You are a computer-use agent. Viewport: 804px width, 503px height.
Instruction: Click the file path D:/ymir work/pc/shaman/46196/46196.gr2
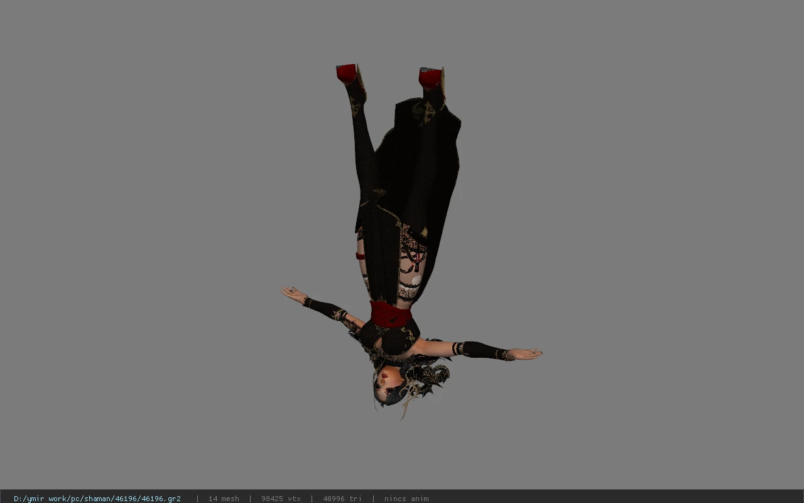(97, 499)
